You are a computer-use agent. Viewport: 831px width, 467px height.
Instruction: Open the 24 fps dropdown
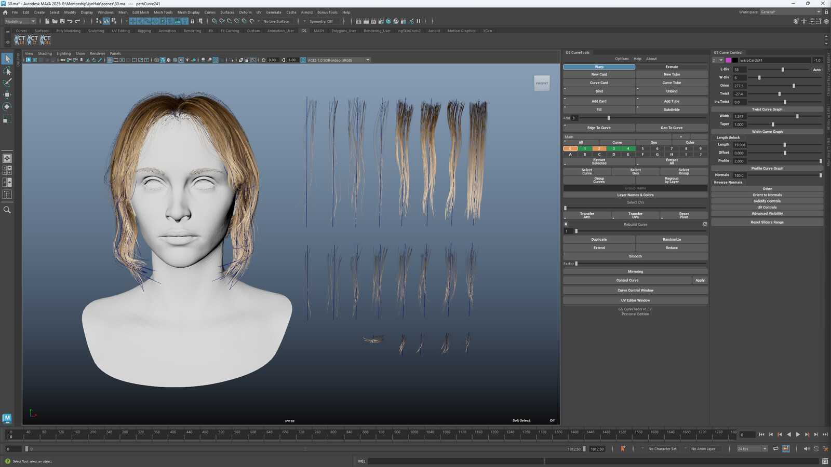[x=752, y=449]
